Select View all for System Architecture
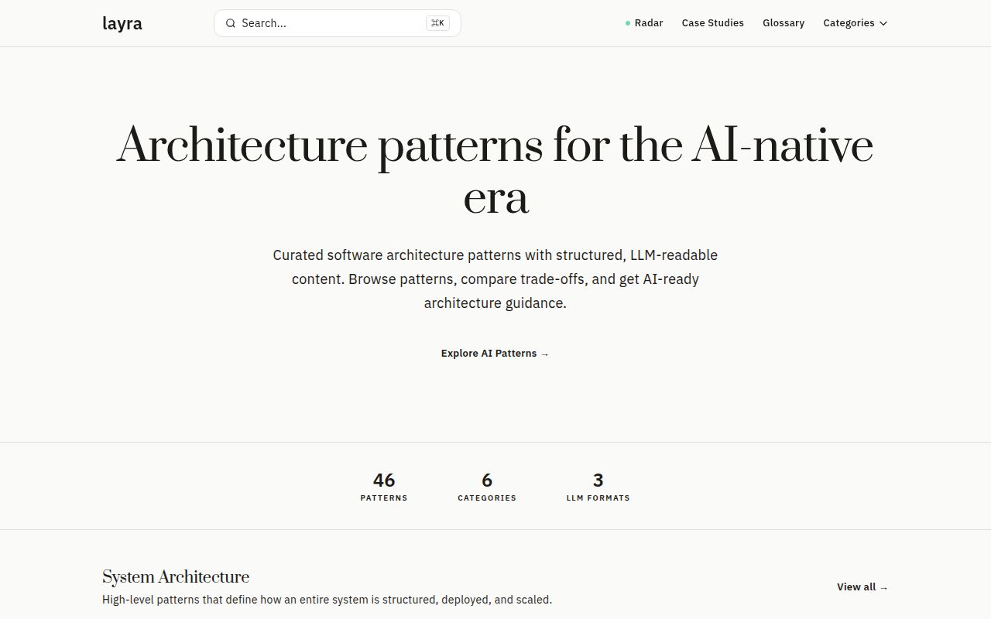This screenshot has height=619, width=991. tap(856, 587)
